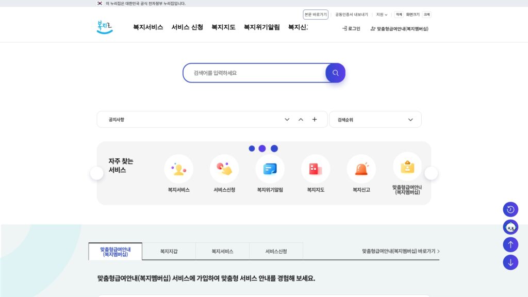Screen dimensions: 528x297
Task: Click the scroll-to-bottom arrow button
Action: pyautogui.click(x=510, y=262)
